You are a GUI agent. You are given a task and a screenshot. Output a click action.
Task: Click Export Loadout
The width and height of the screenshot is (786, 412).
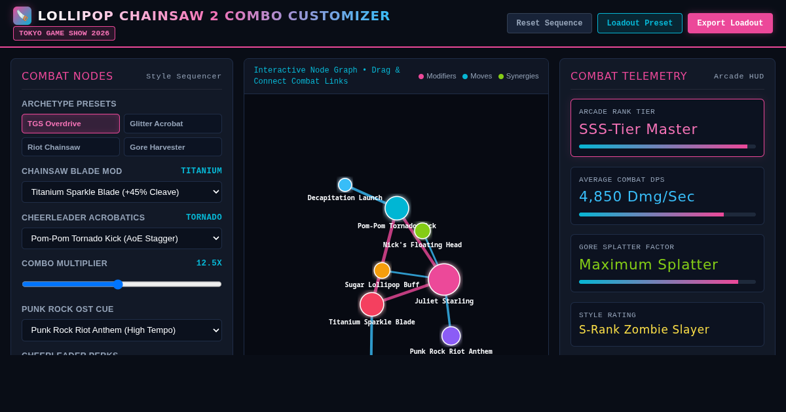[730, 24]
